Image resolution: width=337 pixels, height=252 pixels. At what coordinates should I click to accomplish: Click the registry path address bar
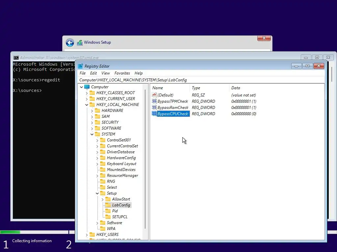[201, 80]
